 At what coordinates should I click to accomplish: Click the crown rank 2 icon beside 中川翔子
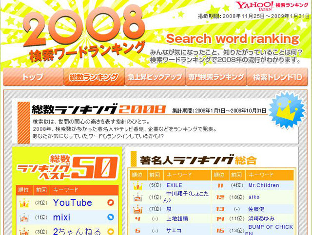pyautogui.click(x=137, y=197)
